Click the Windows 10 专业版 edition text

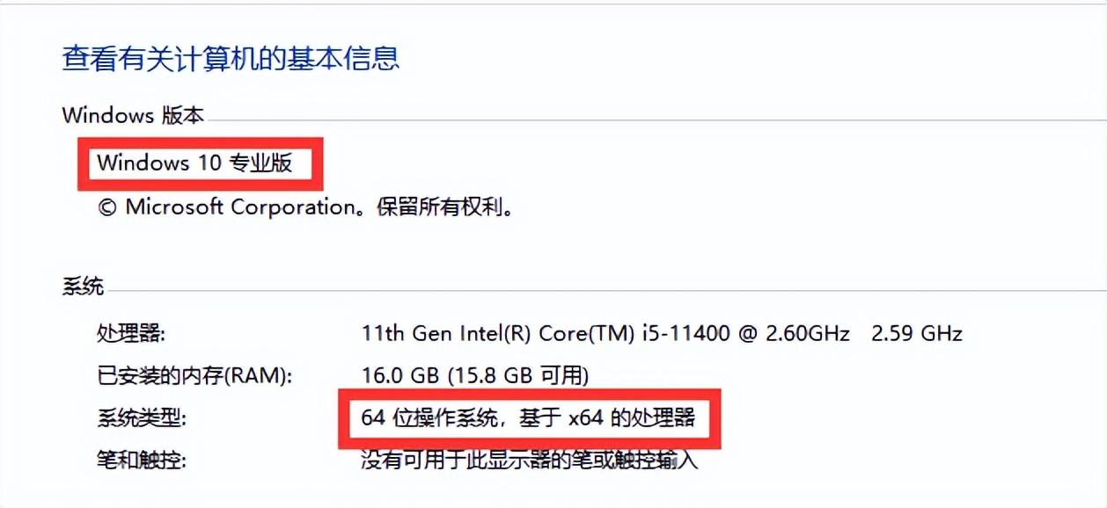point(194,163)
